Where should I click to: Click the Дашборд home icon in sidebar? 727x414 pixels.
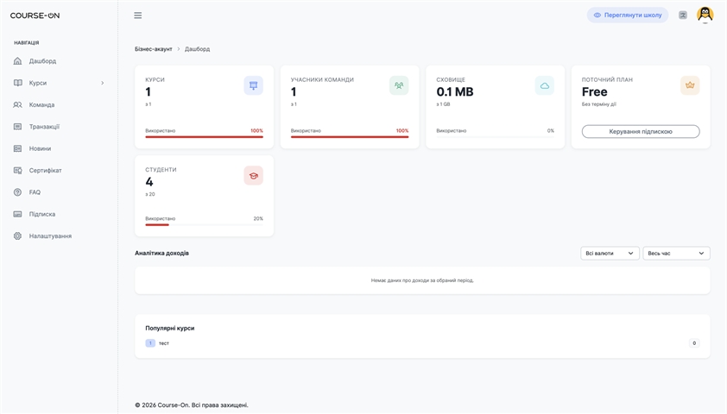[x=17, y=60]
